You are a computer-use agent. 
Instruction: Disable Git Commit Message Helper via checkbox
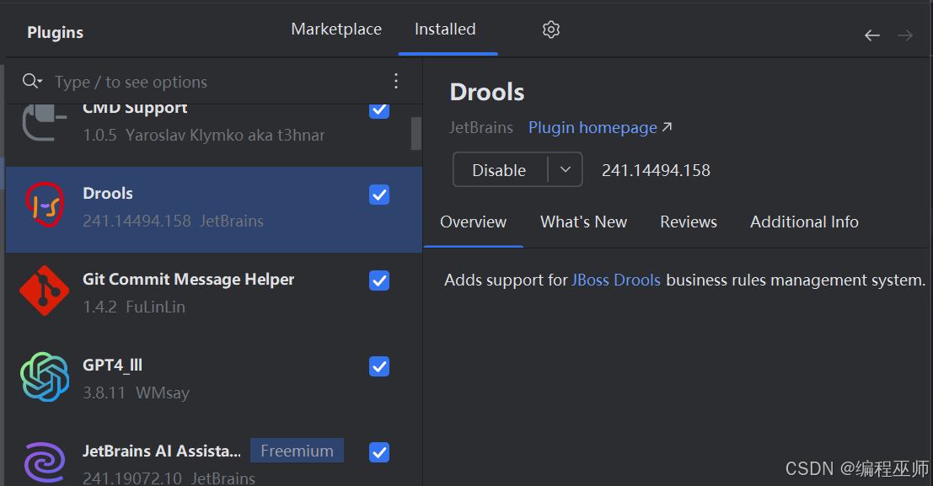pyautogui.click(x=379, y=280)
